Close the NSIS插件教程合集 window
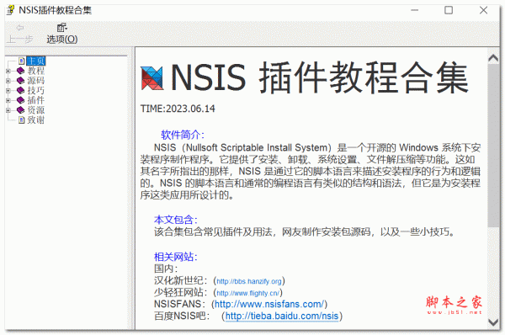The image size is (505, 335). click(483, 10)
